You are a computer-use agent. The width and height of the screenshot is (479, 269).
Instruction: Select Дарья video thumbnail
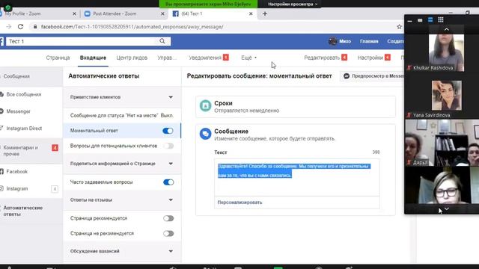(x=442, y=143)
